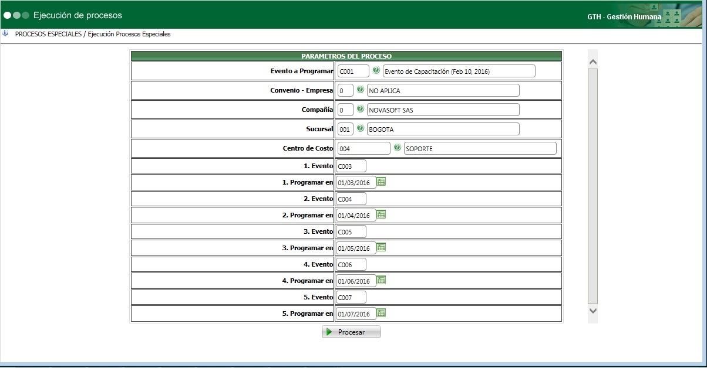Open calendar for 3. Programar en
Image resolution: width=707 pixels, height=368 pixels.
point(381,247)
